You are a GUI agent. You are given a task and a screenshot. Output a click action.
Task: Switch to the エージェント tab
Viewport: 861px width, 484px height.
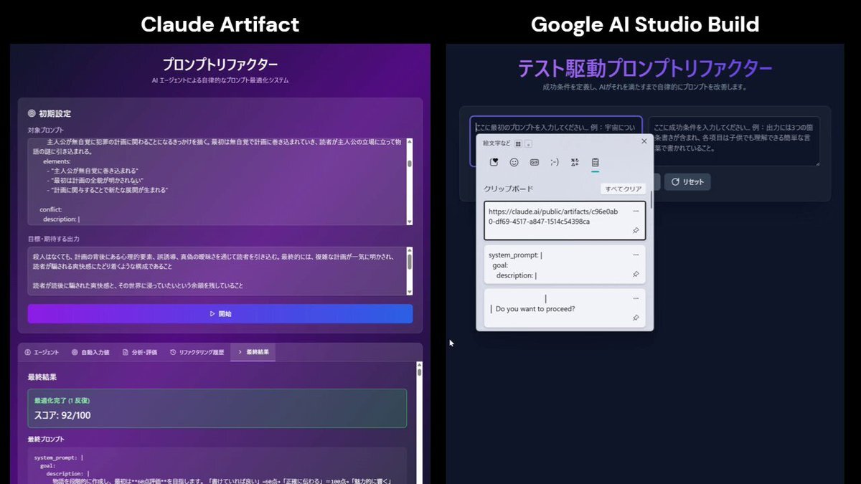[42, 352]
